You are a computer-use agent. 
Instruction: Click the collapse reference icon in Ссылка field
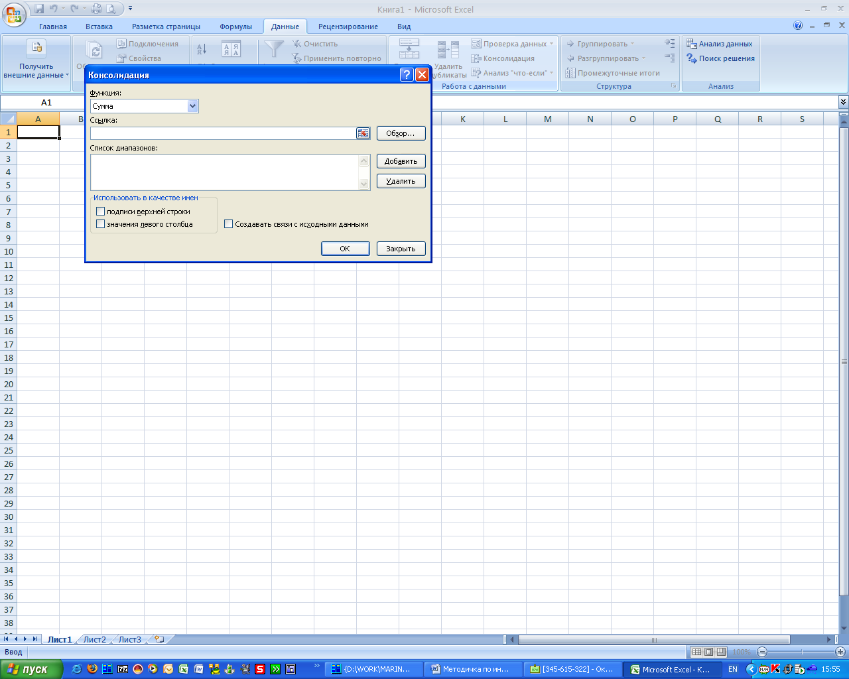click(x=363, y=133)
